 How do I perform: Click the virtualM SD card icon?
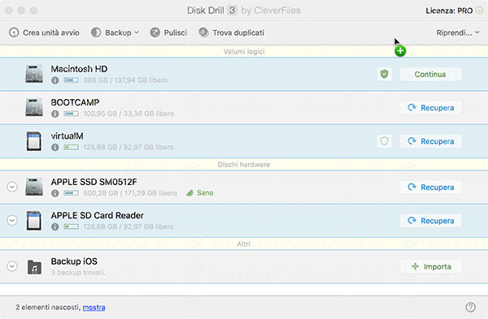click(x=34, y=141)
